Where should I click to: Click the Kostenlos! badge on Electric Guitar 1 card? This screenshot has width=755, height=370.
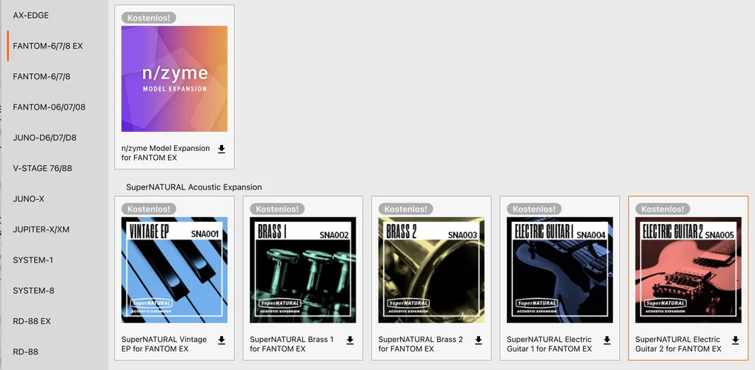(x=534, y=209)
